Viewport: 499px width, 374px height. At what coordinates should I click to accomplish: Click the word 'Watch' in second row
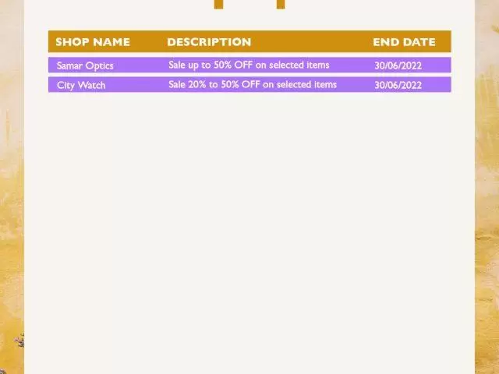point(92,85)
